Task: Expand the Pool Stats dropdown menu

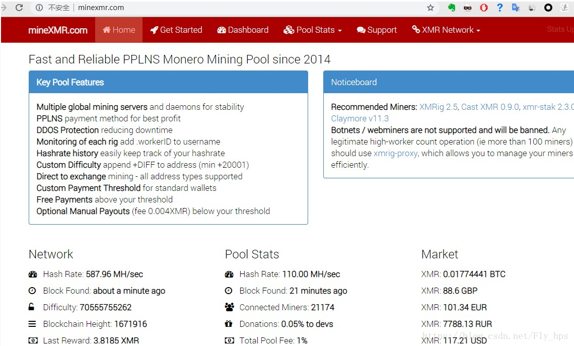Action: pyautogui.click(x=313, y=30)
